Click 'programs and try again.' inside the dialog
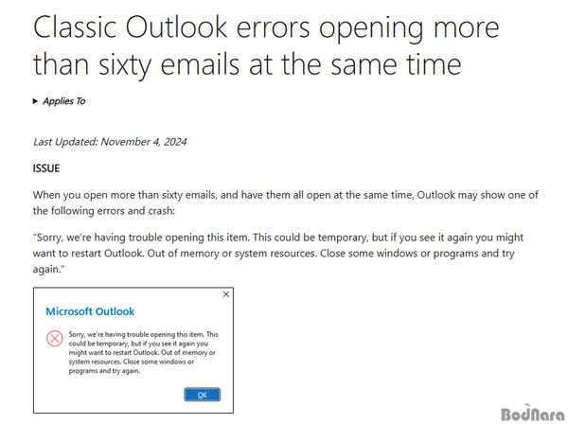 [104, 371]
